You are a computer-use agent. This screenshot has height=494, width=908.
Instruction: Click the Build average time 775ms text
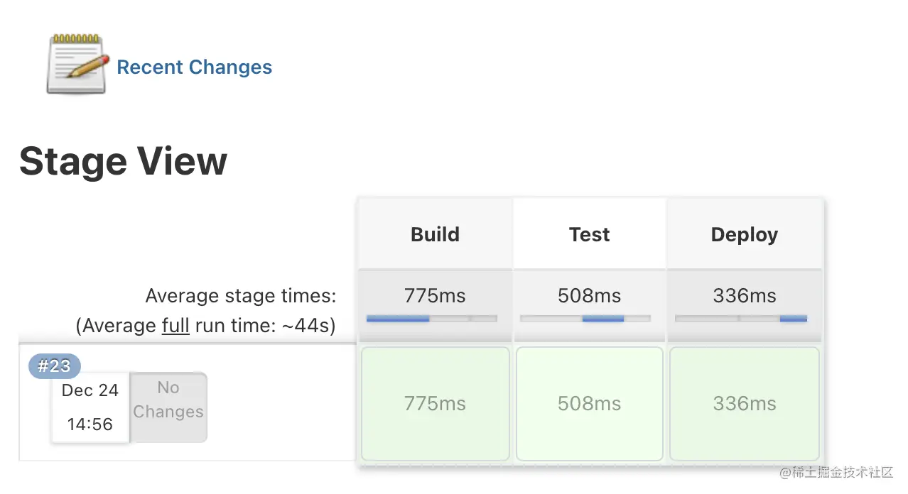tap(435, 295)
